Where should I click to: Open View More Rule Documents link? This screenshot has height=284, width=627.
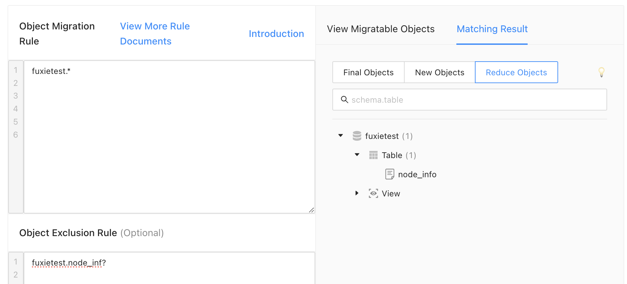155,34
